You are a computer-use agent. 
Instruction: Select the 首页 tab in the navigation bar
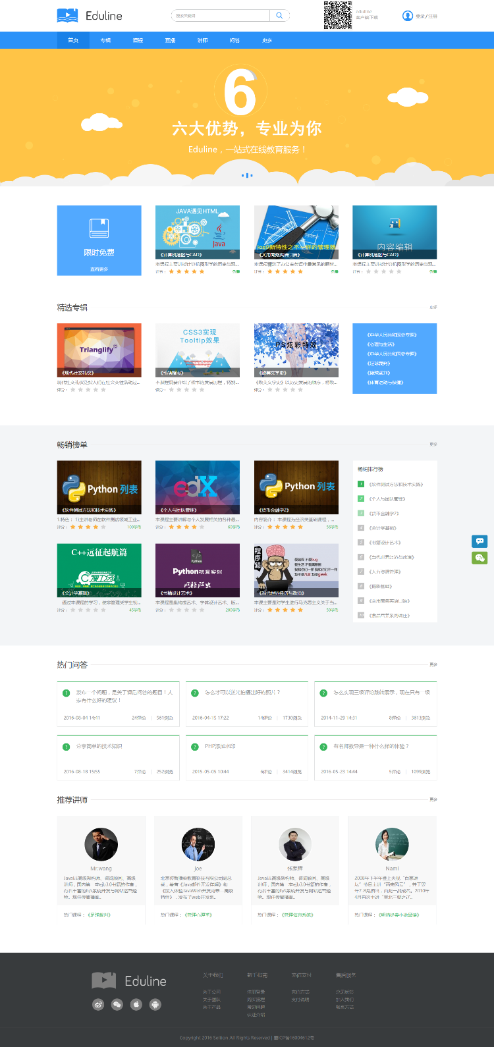[73, 40]
